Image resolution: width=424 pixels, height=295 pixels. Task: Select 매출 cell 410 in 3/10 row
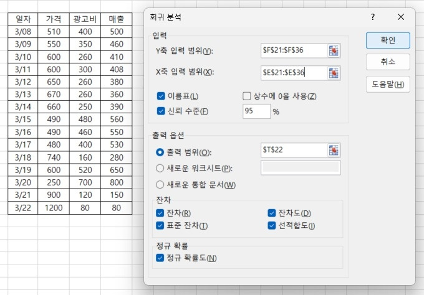pyautogui.click(x=116, y=57)
